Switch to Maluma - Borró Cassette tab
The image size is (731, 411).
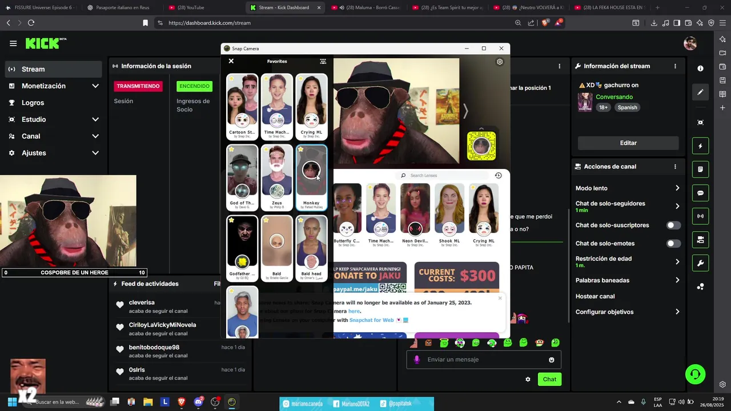pyautogui.click(x=367, y=7)
